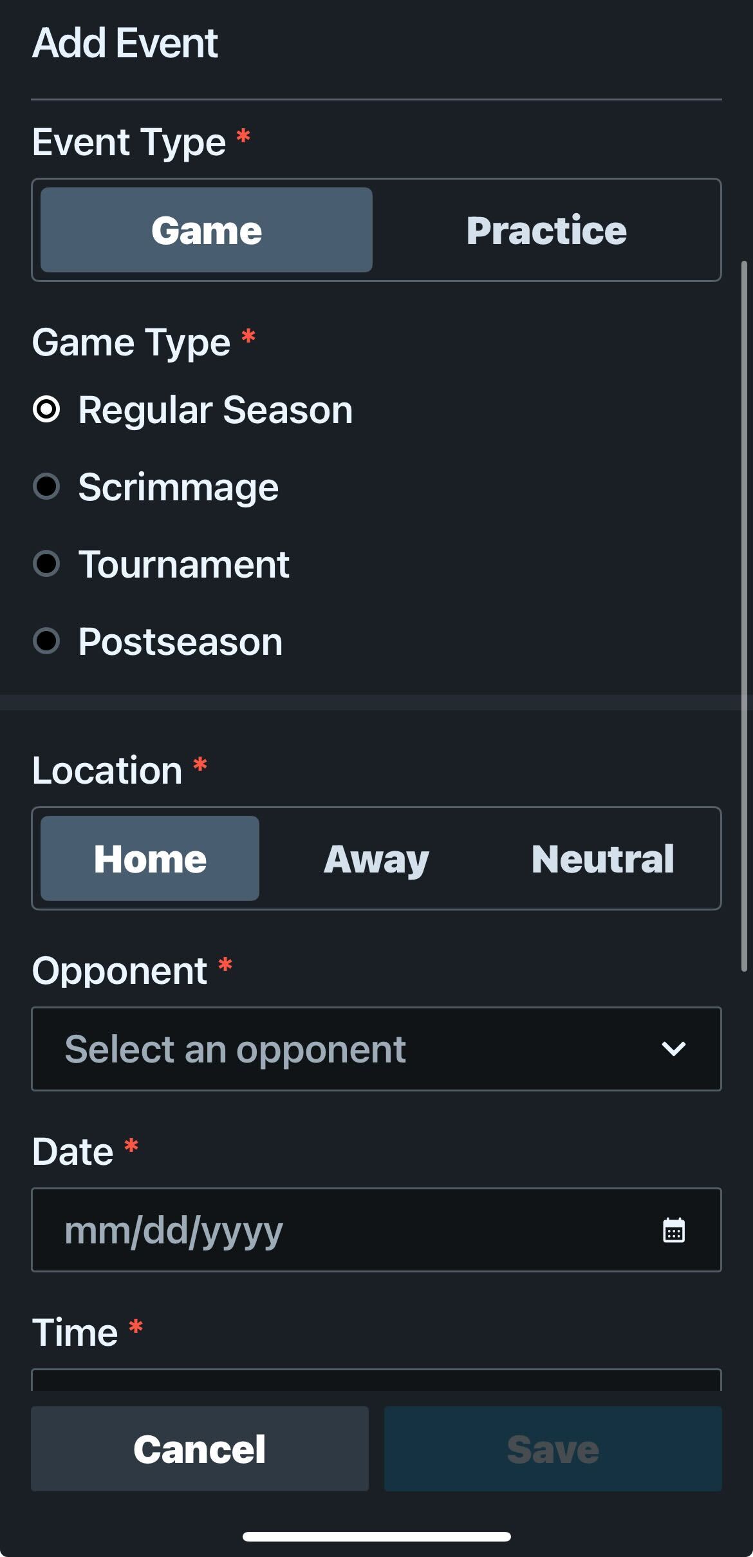The height and width of the screenshot is (1557, 753).
Task: Click the home indicator bar at bottom
Action: tap(376, 1536)
